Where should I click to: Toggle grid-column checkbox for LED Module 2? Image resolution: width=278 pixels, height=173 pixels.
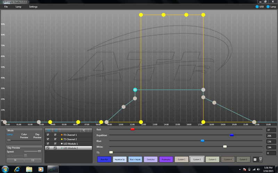[x=48, y=148]
